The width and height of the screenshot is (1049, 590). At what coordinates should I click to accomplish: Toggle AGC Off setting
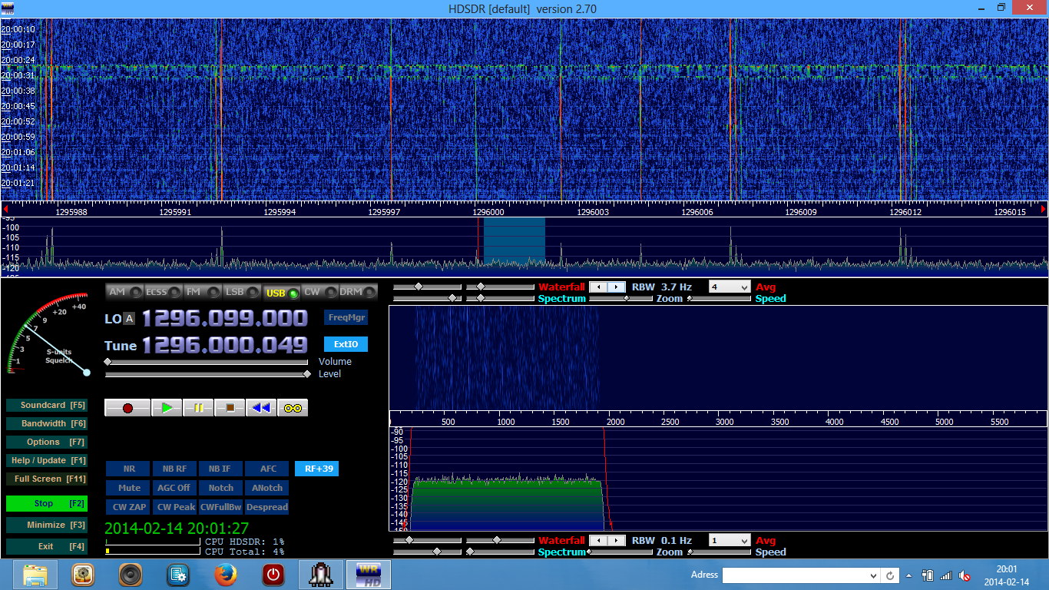174,488
